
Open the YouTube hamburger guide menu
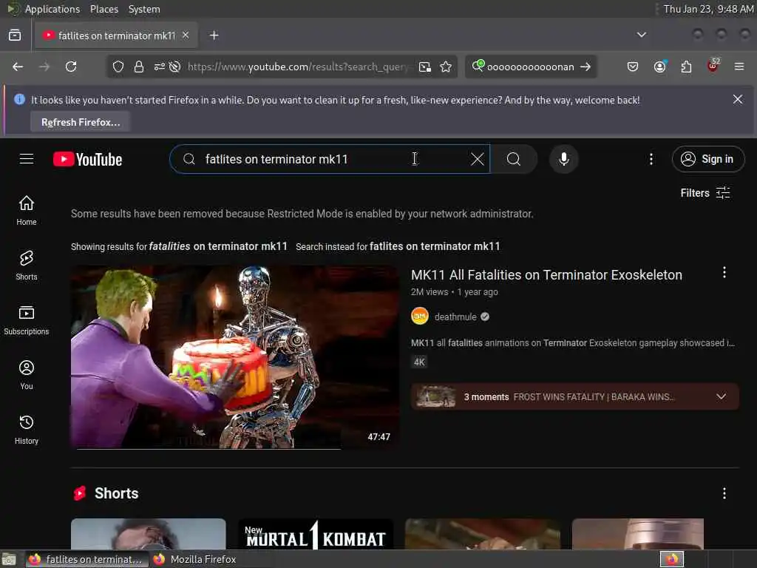point(27,159)
